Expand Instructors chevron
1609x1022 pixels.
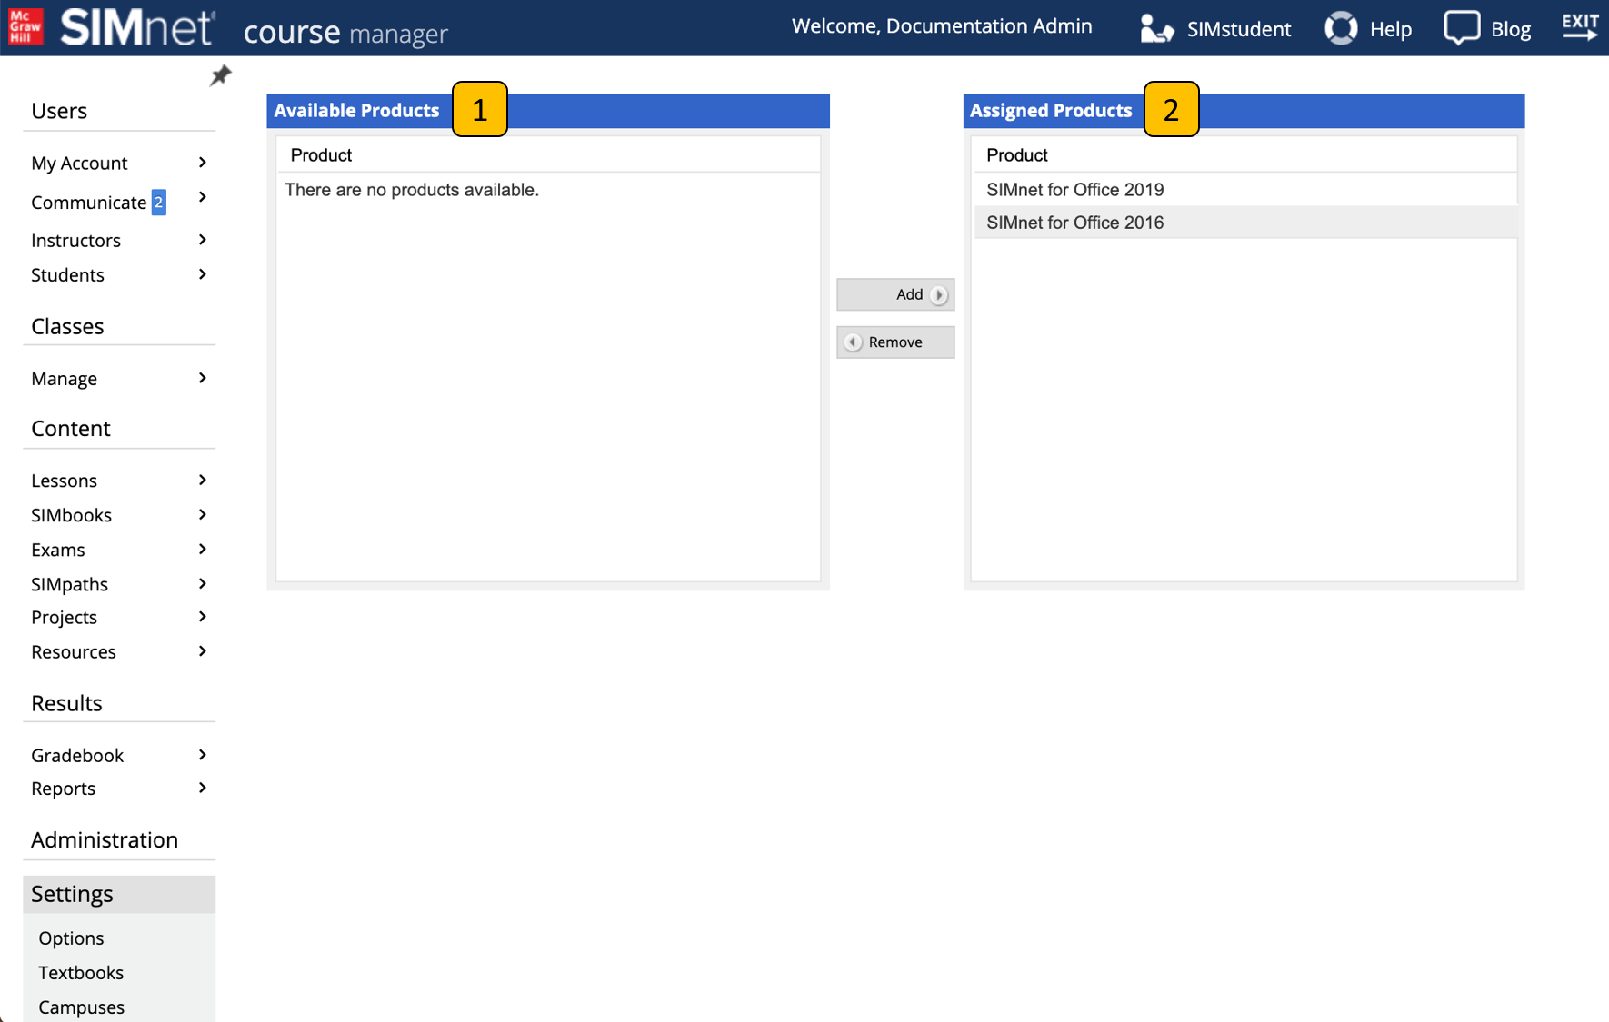[x=202, y=240]
